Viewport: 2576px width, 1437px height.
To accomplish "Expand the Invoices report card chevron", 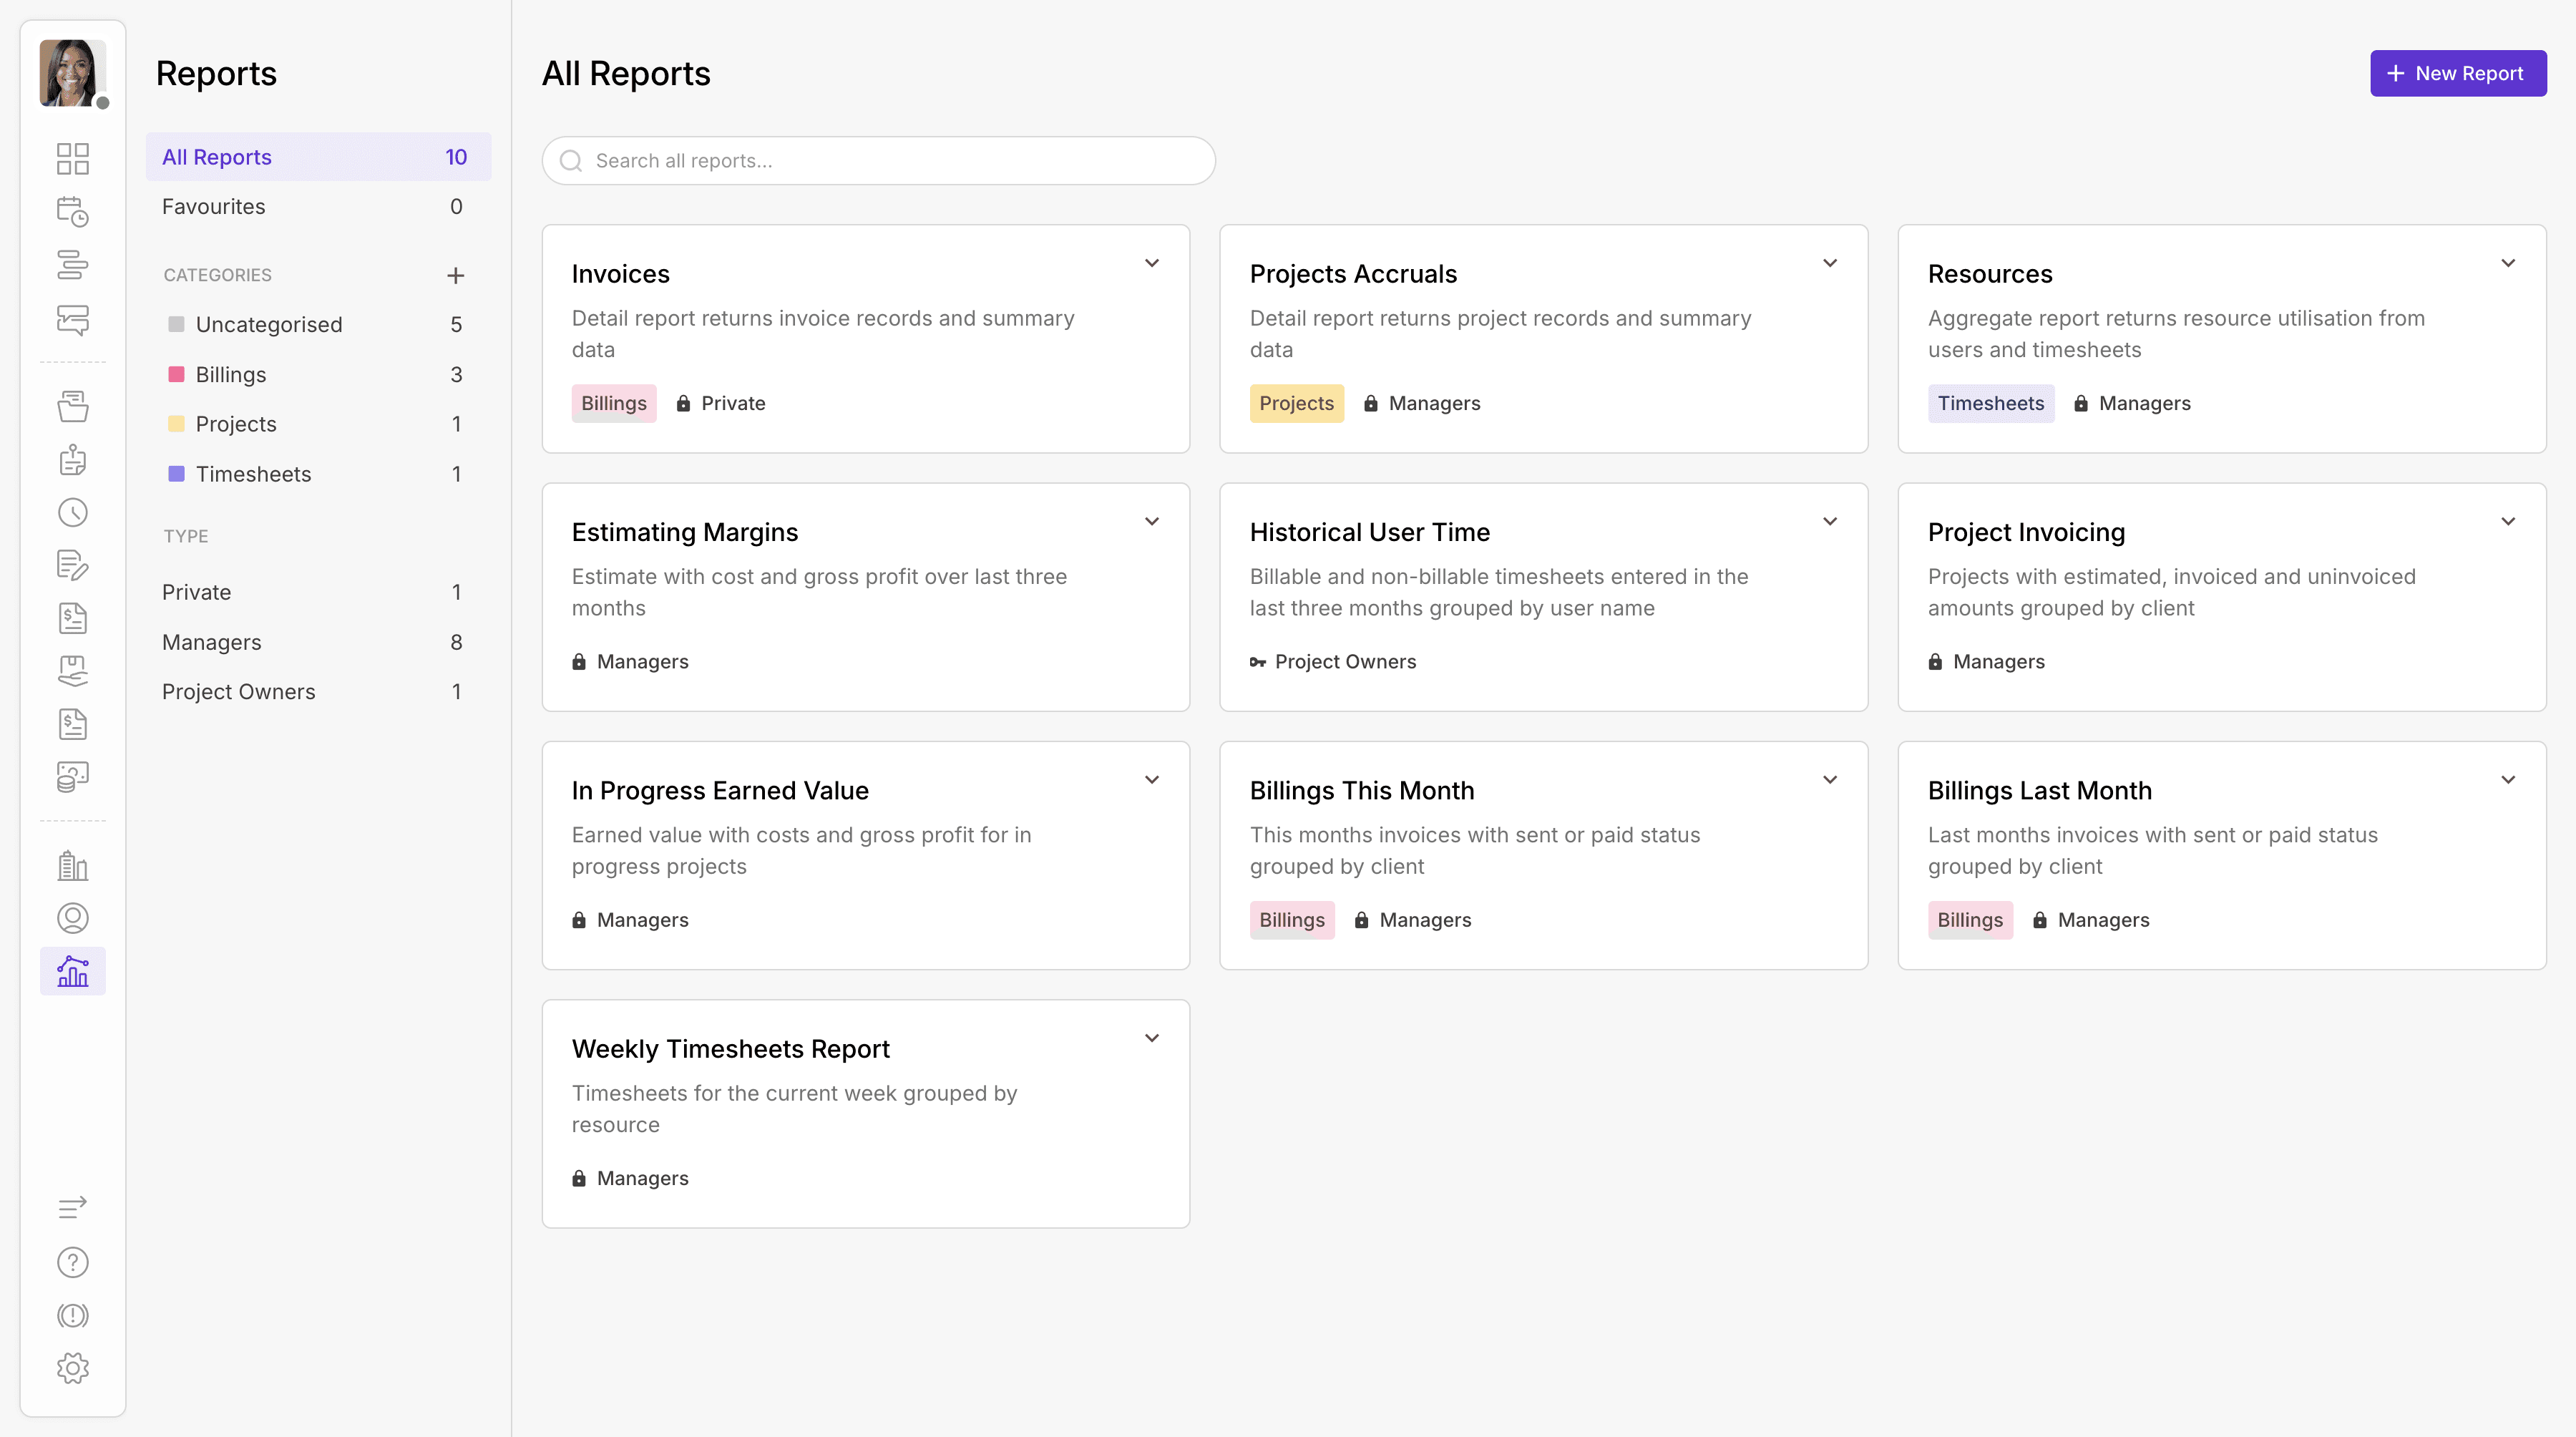I will coord(1152,263).
